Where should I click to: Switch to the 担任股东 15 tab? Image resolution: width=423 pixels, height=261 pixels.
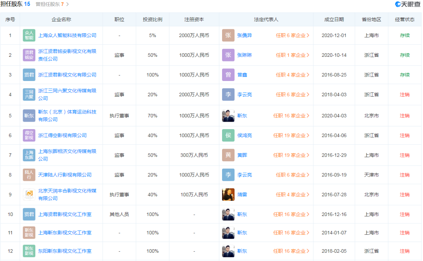15,4
